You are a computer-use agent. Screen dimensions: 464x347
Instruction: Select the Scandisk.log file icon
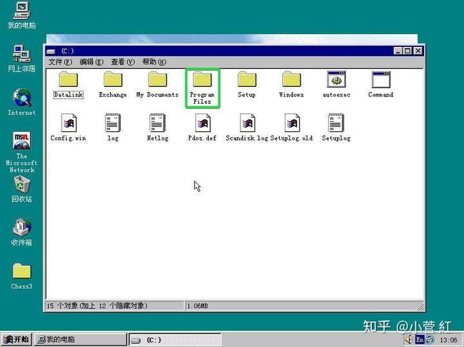247,123
